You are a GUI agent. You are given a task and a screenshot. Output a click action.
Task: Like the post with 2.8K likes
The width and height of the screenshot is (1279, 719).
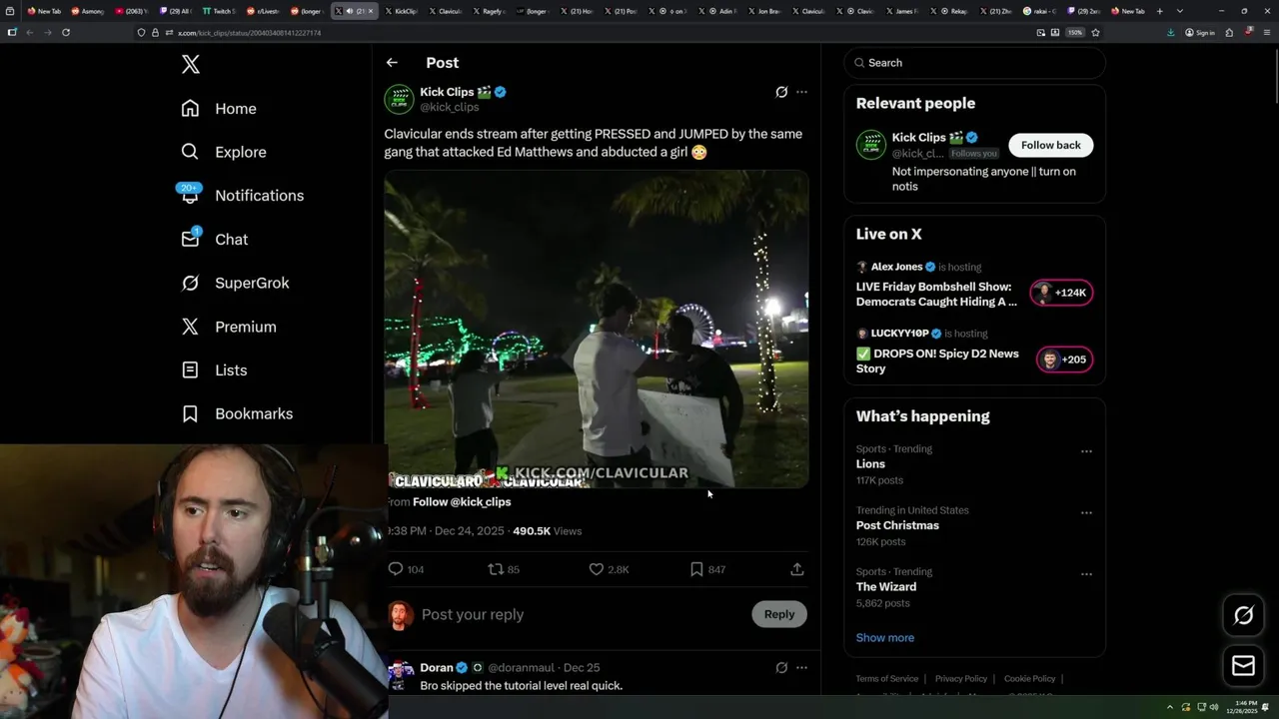[609, 569]
